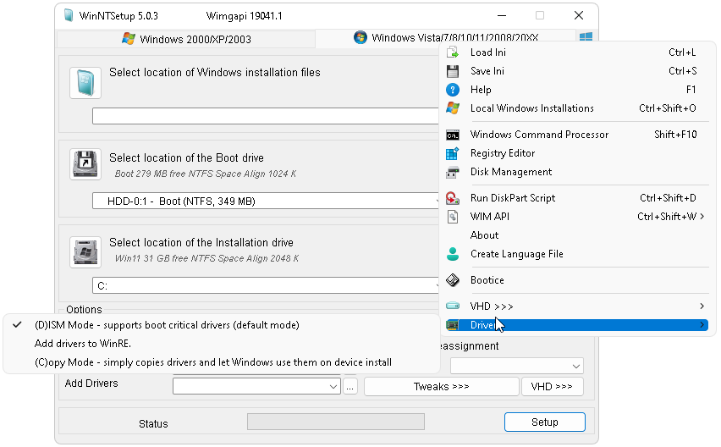The height and width of the screenshot is (447, 721).
Task: Click the Save Ini floppy icon
Action: 453,71
